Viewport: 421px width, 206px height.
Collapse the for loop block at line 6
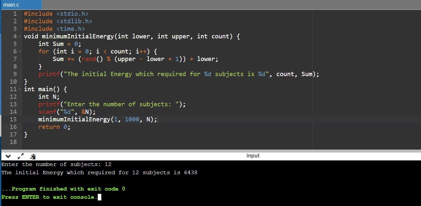(20, 51)
